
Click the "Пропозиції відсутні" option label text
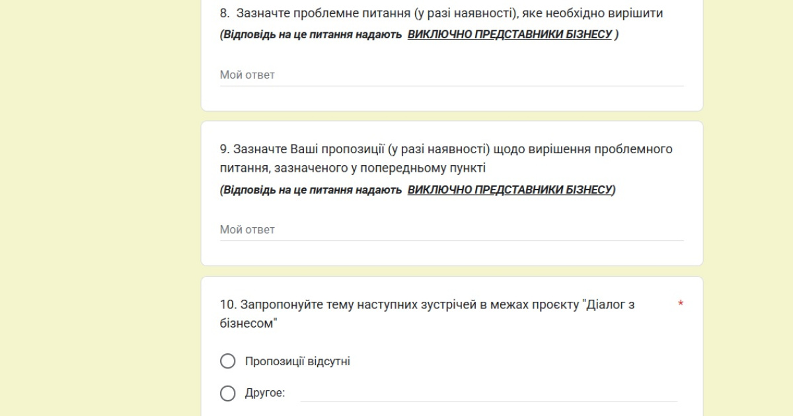pos(297,361)
